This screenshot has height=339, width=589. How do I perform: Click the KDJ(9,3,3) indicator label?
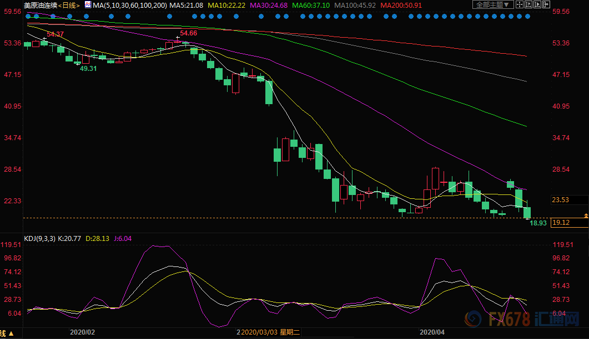39,239
